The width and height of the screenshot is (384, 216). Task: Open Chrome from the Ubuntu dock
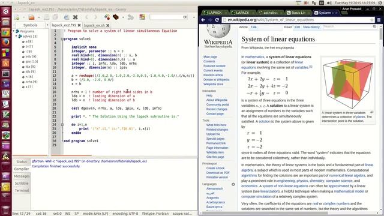(x=5, y=32)
